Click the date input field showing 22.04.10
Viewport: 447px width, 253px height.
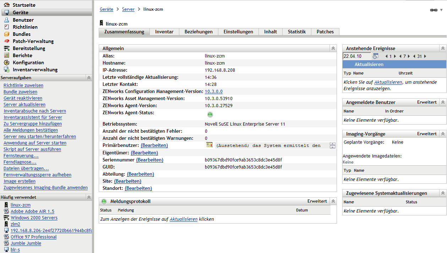click(x=356, y=56)
